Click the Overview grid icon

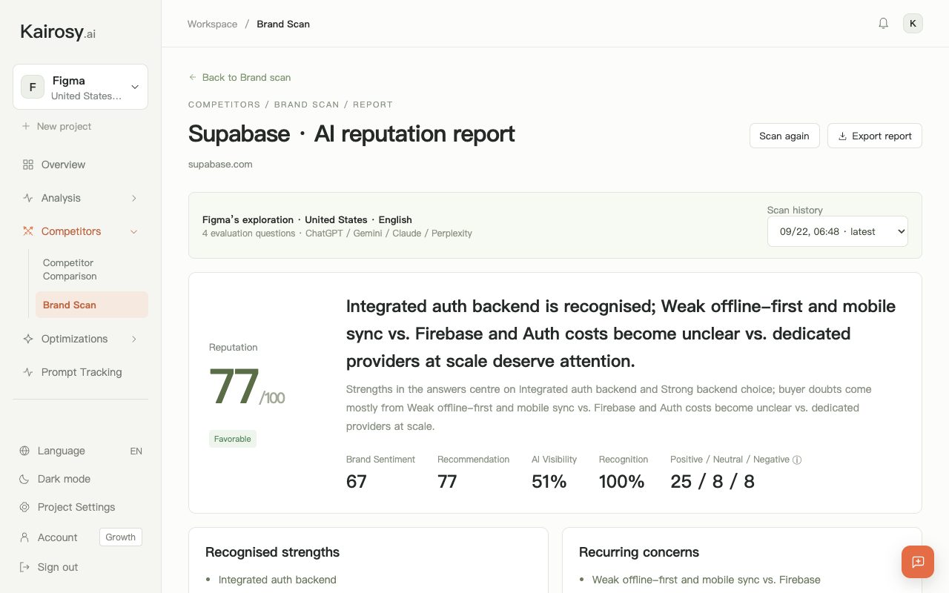(28, 165)
